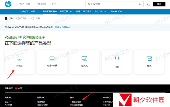The image size is (170, 107).
Task: Open 在线购物 top menu
Action: pyautogui.click(x=41, y=4)
